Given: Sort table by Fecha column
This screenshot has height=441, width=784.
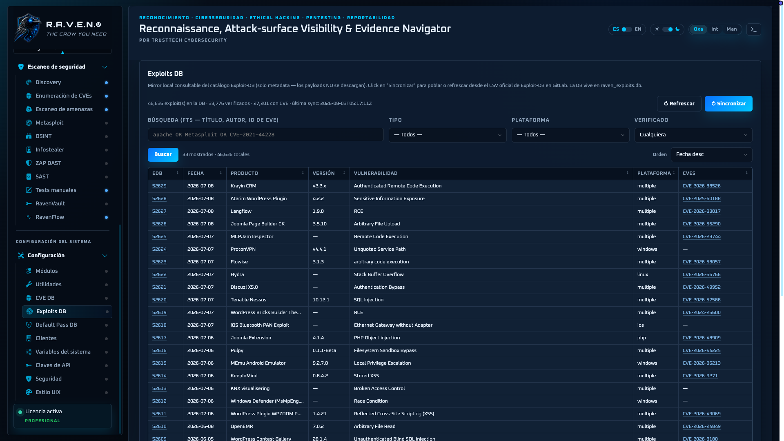Looking at the screenshot, I should point(205,174).
